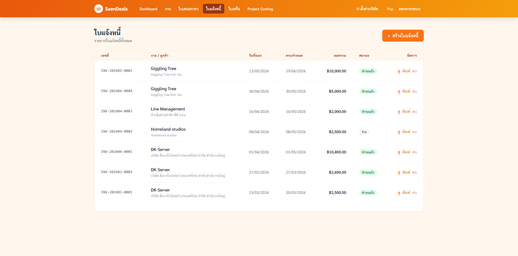View invoice INV-202604-0003 with ดู
This screenshot has height=256, width=518.
click(x=399, y=112)
